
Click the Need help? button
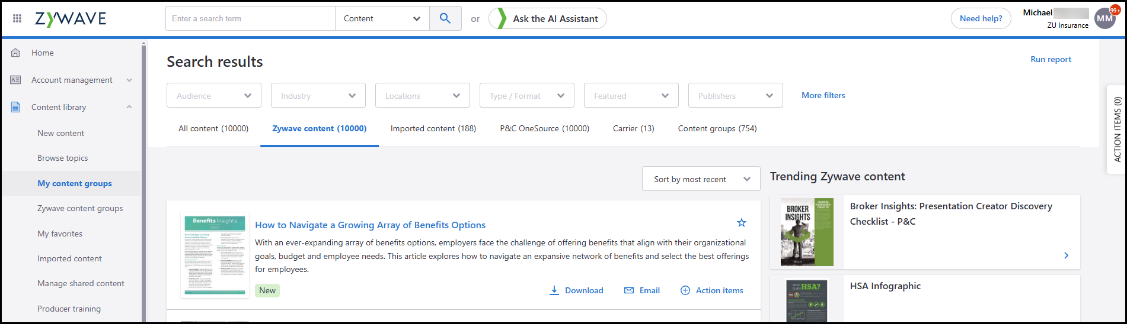(981, 18)
